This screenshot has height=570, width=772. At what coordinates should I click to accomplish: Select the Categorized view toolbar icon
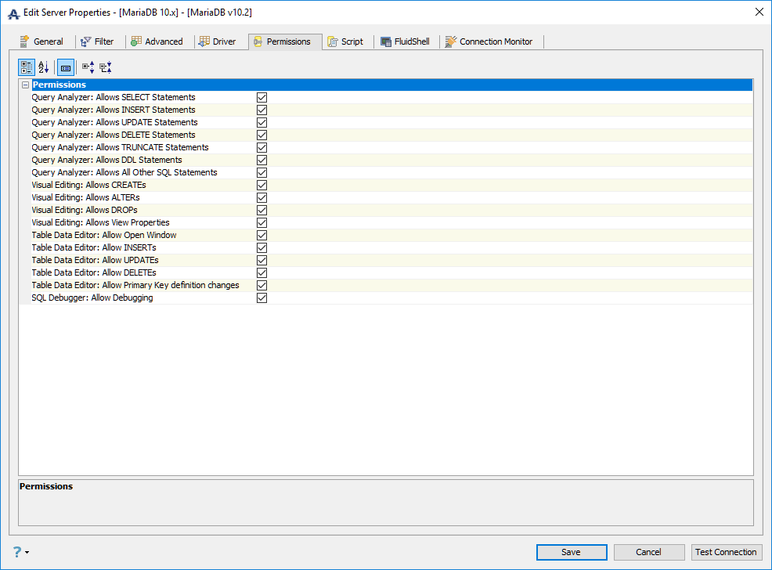26,67
